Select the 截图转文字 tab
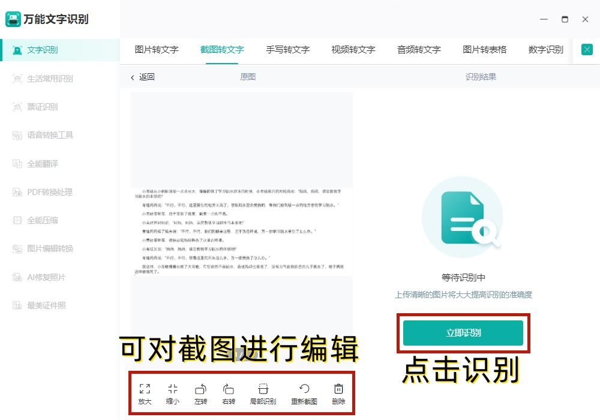Image resolution: width=600 pixels, height=420 pixels. coord(222,50)
